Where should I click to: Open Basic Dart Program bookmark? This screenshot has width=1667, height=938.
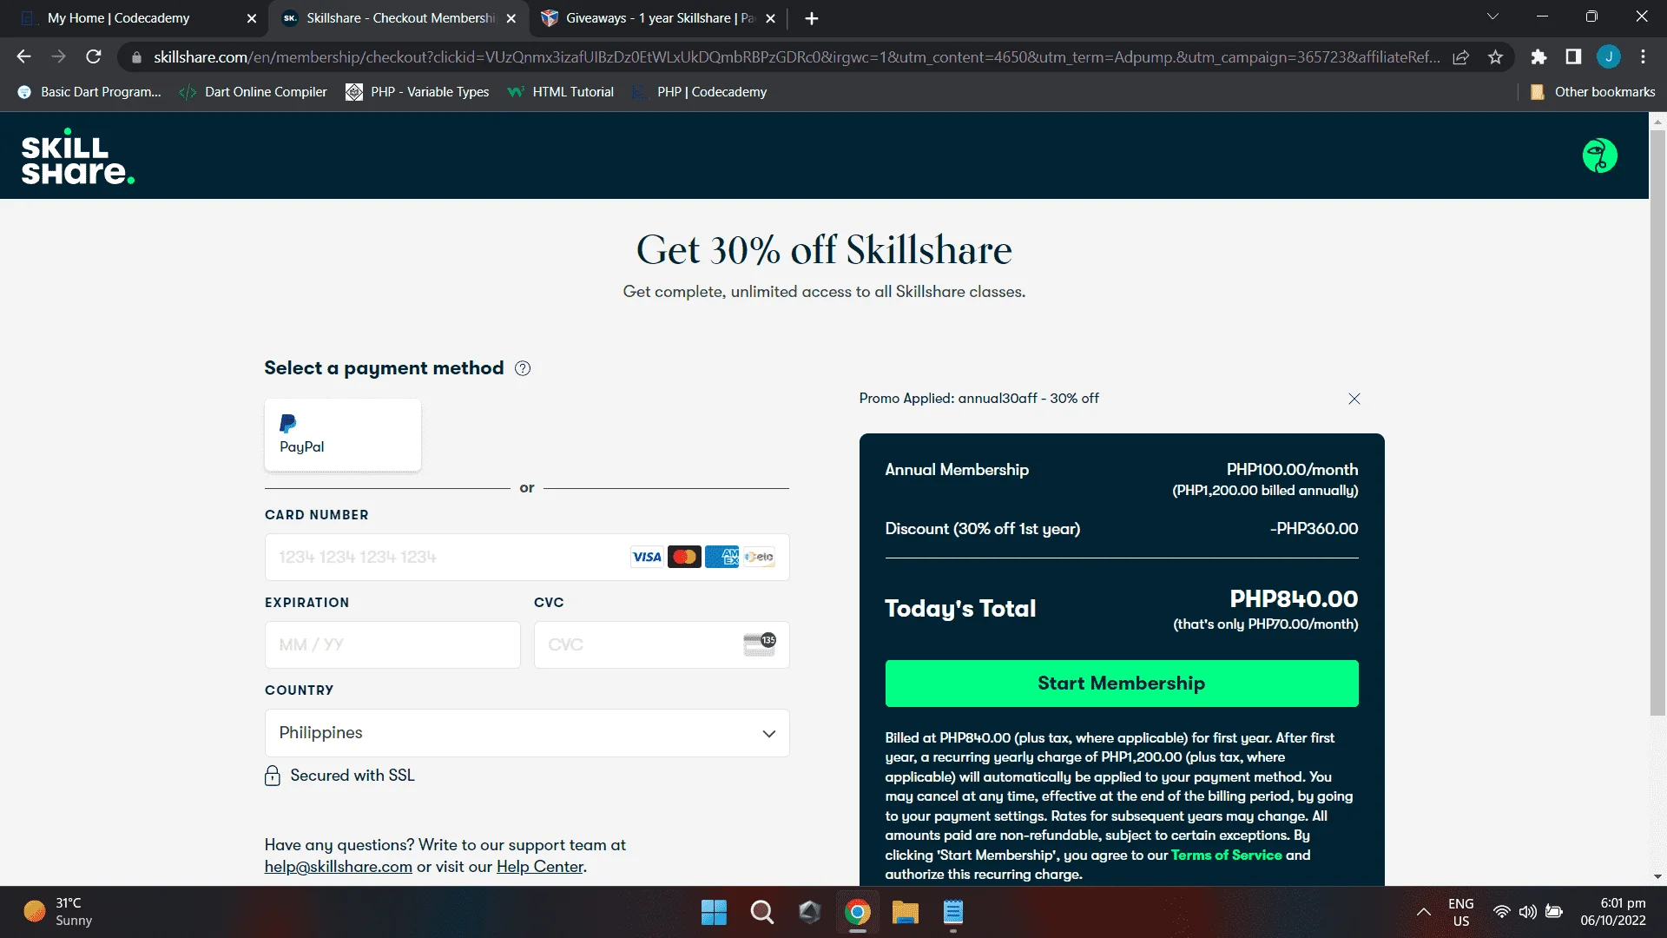tap(89, 92)
